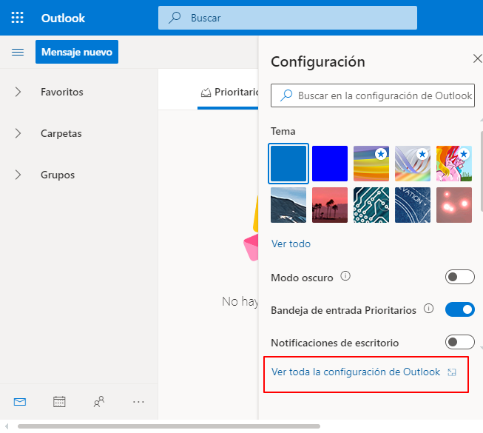Expand the Grupos chevron
The image size is (483, 433).
[18, 175]
